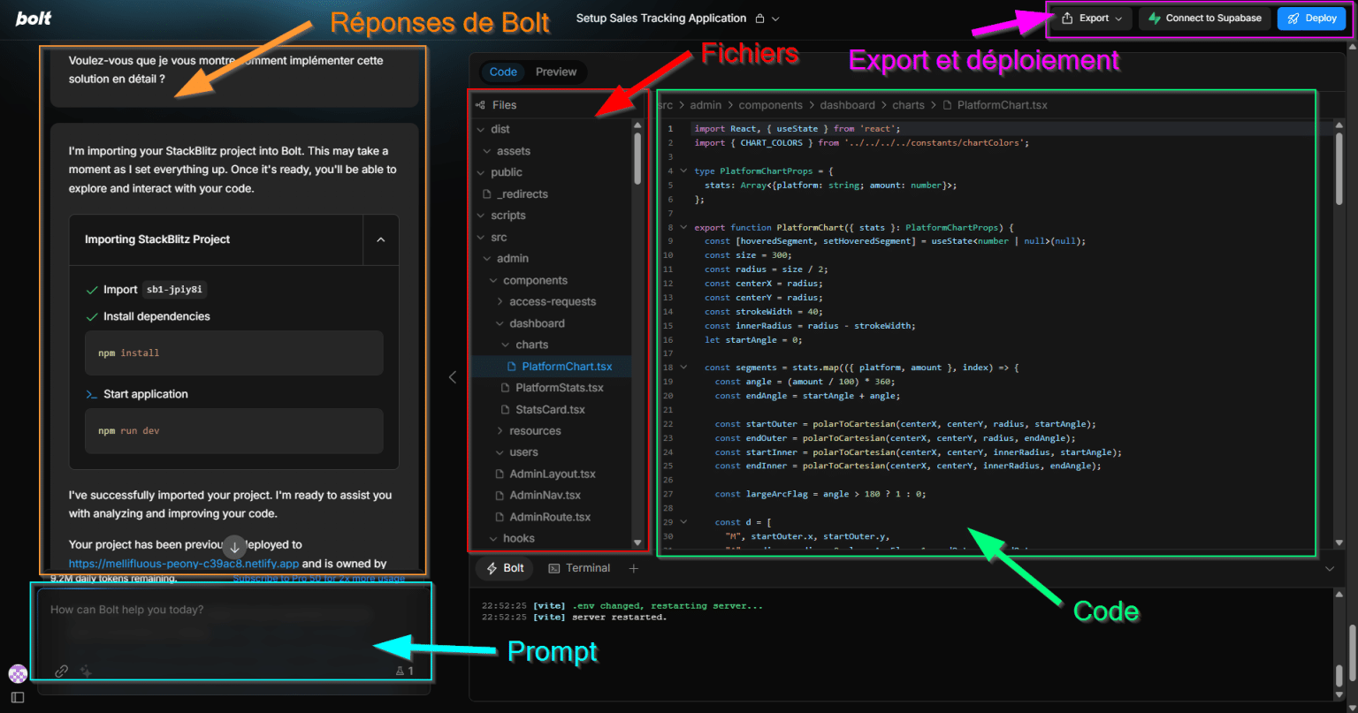Screen dimensions: 1358x713
Task: Click the dashboard breadcrumb item
Action: (847, 105)
